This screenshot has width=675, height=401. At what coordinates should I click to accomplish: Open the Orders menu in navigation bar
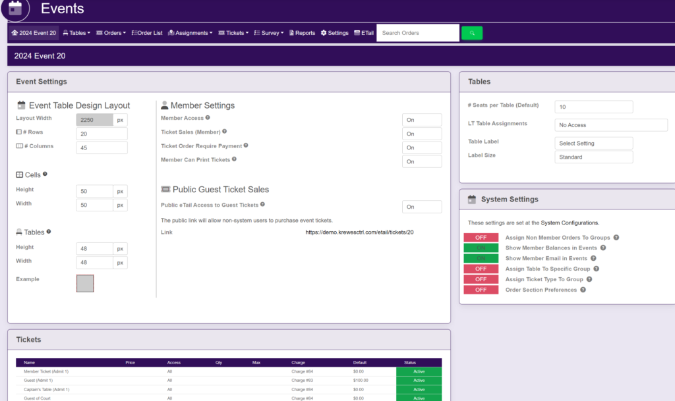coord(111,33)
